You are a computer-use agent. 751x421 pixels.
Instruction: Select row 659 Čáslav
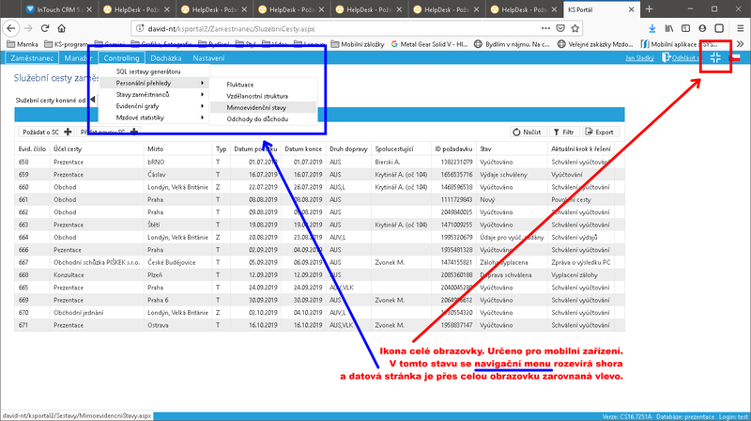(319, 175)
